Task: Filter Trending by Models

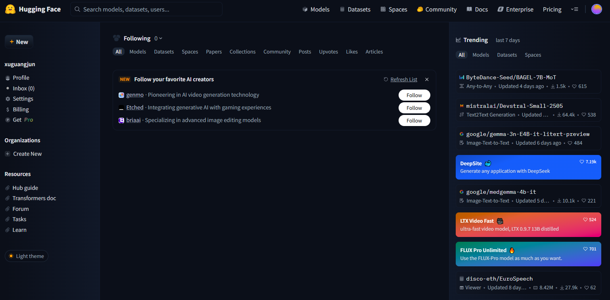Action: coord(481,55)
